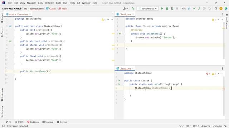Open the TODO tool window
Screen dimensions: 229x128
click(x=19, y=122)
